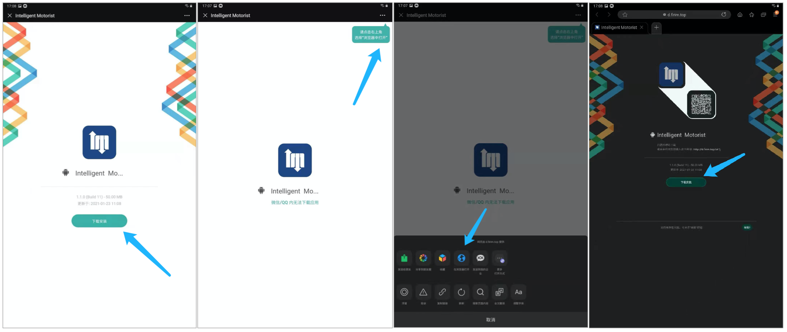787x332 pixels.
Task: Open a new browser tab with plus button
Action: click(x=656, y=27)
